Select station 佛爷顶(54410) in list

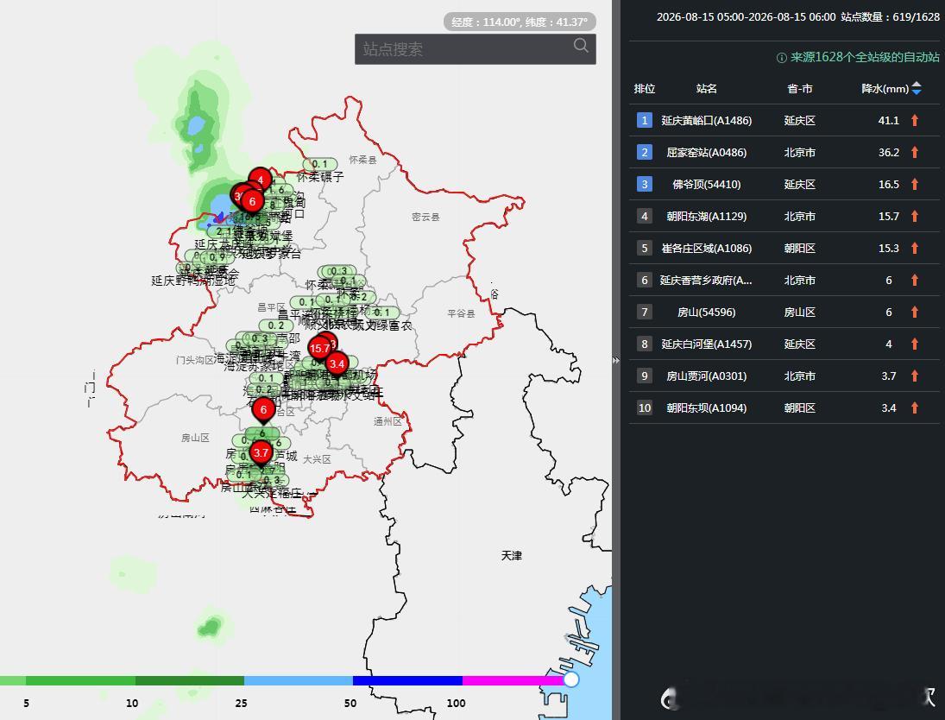tap(706, 184)
